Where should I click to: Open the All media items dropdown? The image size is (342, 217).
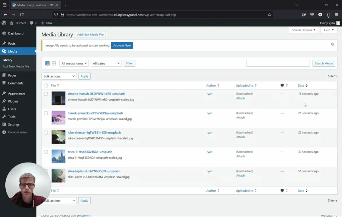[x=74, y=63]
